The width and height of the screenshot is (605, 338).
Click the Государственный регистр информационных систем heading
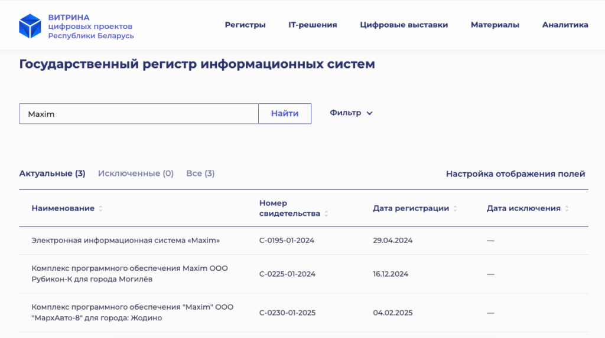tap(197, 64)
